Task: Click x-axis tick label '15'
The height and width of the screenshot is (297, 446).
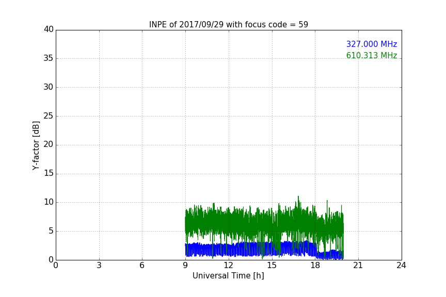Action: (272, 266)
